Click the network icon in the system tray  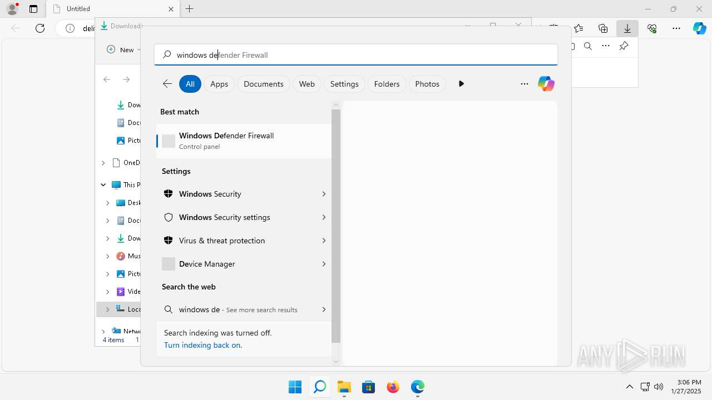click(645, 387)
